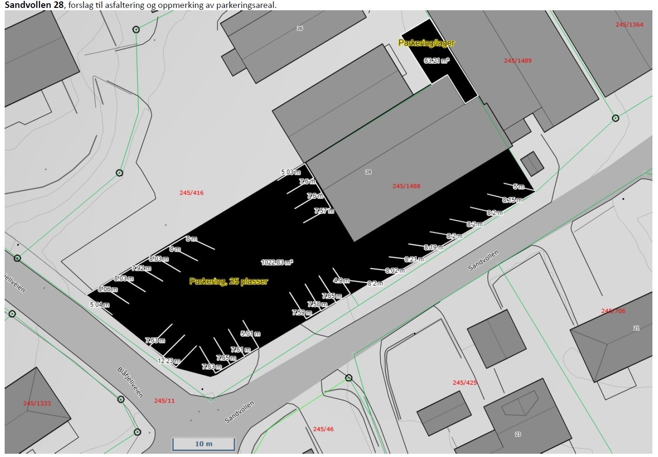The image size is (658, 457).
Task: Click the red parcel number 245/416
Action: (x=191, y=193)
